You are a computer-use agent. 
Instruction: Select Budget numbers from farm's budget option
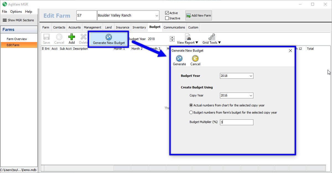[191, 112]
